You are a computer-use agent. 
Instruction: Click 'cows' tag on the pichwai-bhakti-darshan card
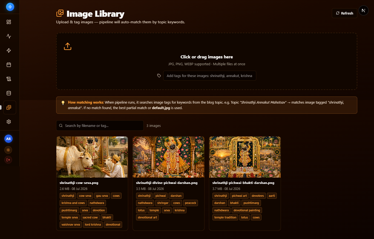tap(256, 217)
